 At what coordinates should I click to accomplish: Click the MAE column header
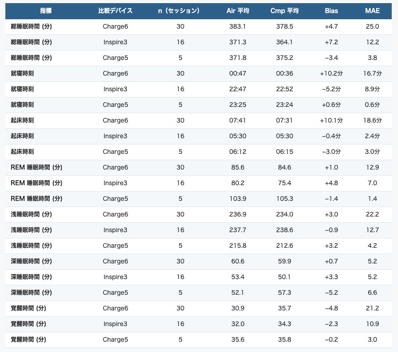(373, 11)
